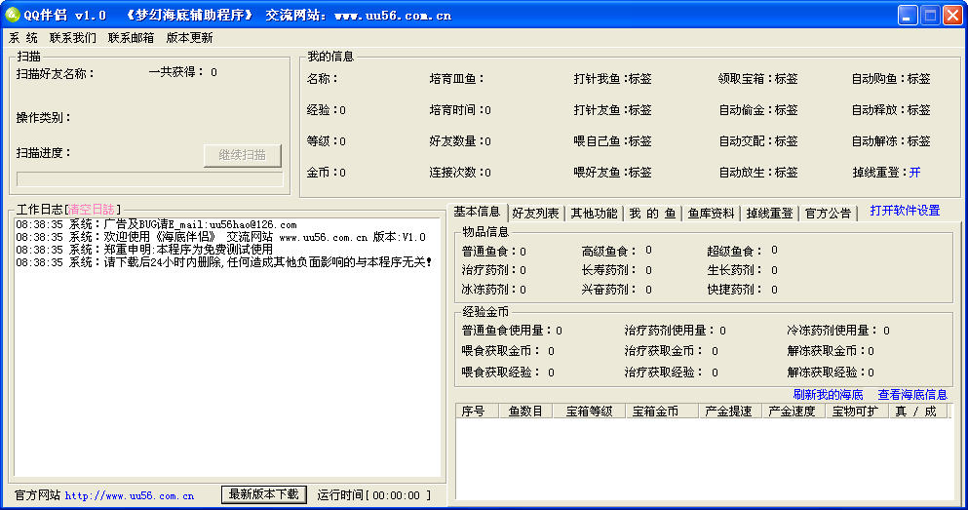Open the 联系邮箱 menu

click(131, 38)
